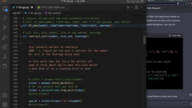
Task: Open run options dropdown next to play button
Action: (x=132, y=7)
